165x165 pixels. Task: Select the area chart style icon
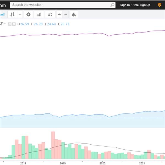point(3,14)
